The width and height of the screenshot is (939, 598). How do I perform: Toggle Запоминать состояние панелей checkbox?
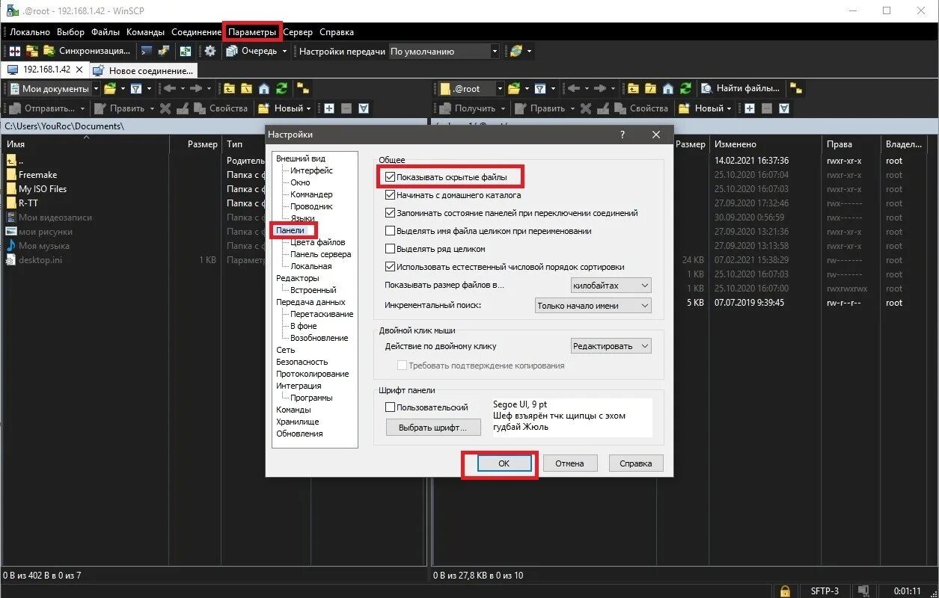pos(390,213)
